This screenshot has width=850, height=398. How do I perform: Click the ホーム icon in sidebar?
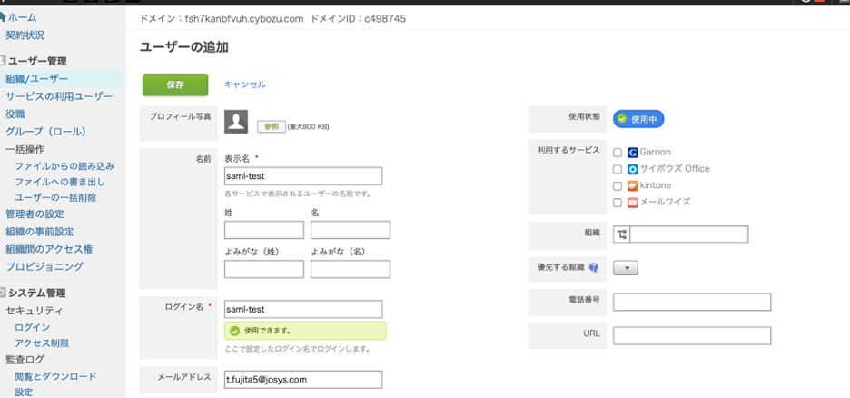click(x=3, y=17)
